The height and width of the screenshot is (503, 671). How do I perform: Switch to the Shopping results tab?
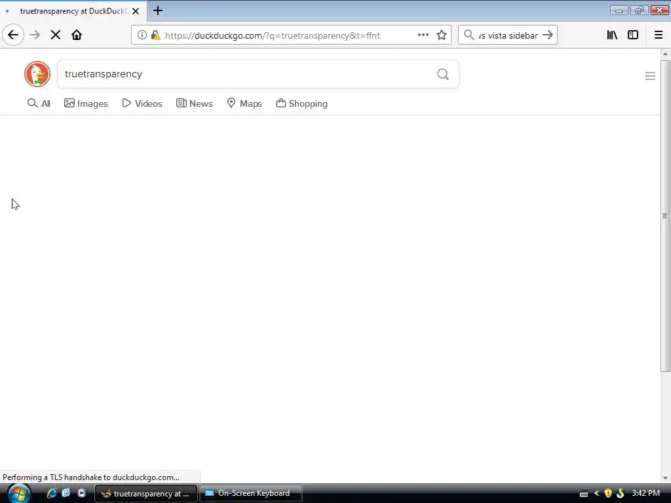click(x=301, y=103)
